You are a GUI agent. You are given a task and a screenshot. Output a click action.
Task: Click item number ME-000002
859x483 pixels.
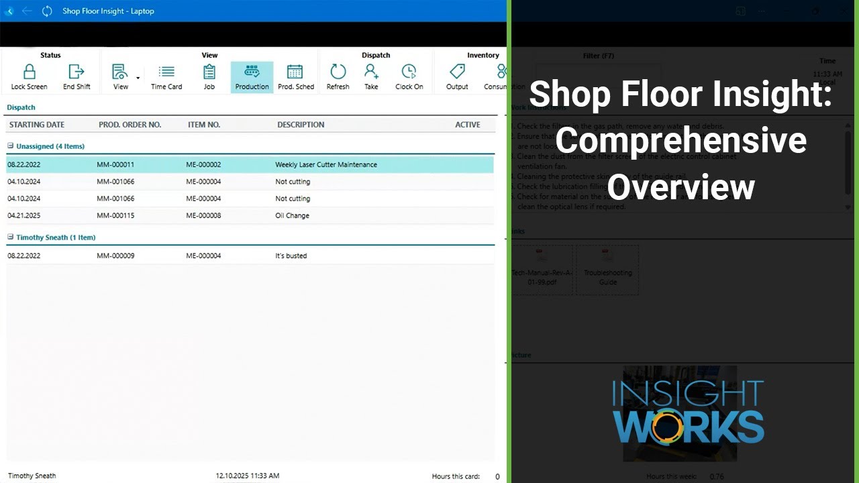point(203,164)
